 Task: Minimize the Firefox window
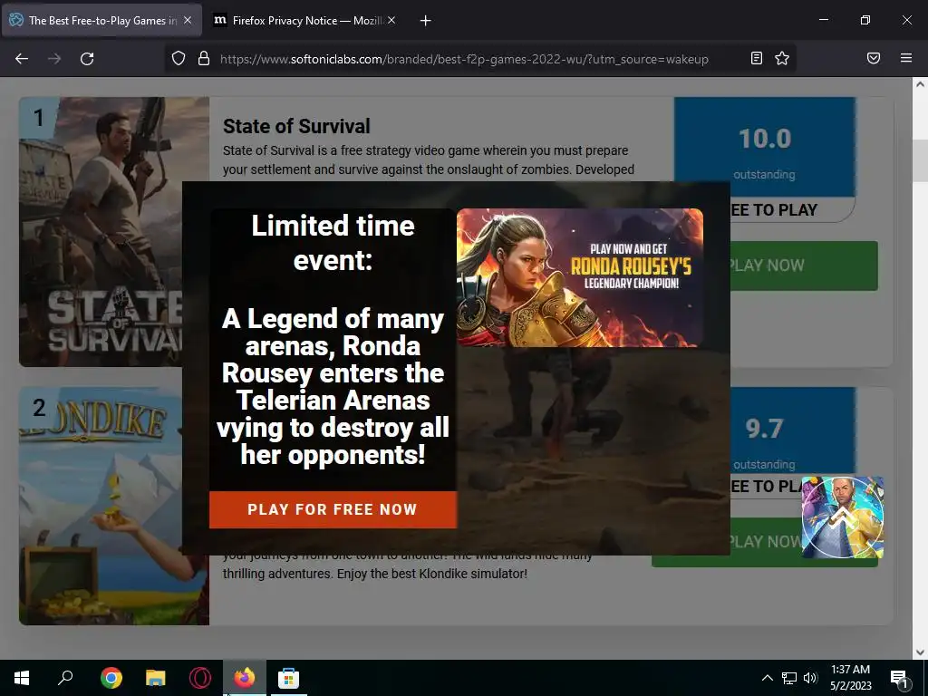click(x=824, y=20)
